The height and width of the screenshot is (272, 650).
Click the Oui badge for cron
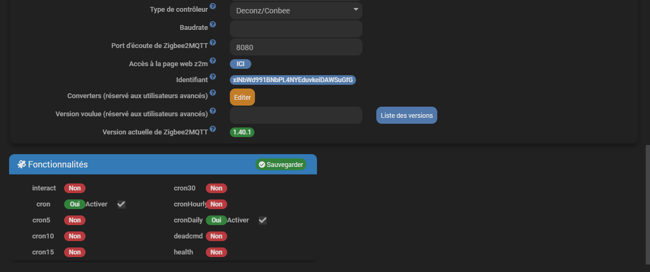(75, 204)
